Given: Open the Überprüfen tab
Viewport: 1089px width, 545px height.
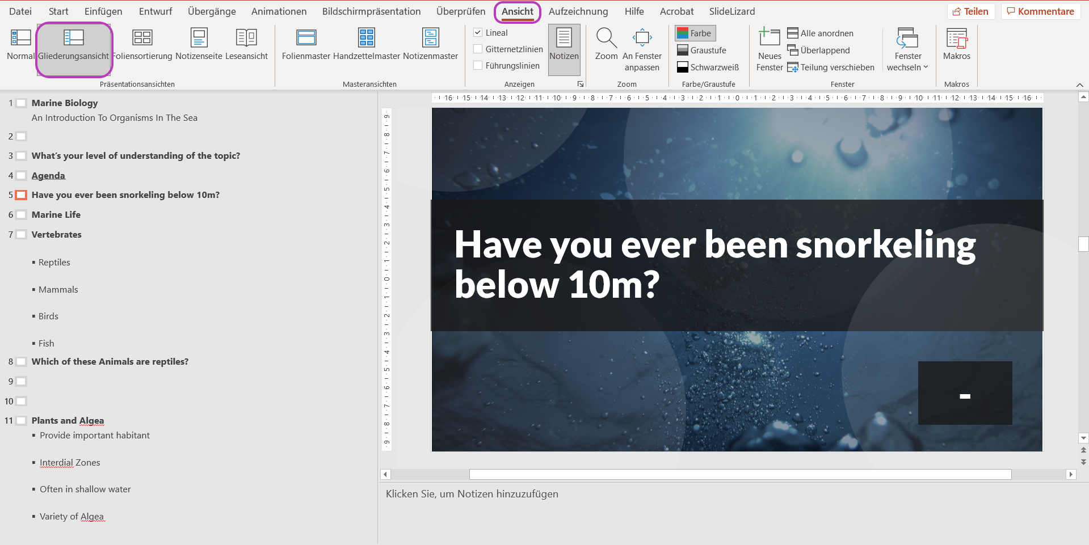Looking at the screenshot, I should 461,11.
